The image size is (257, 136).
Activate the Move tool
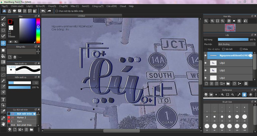3,43
